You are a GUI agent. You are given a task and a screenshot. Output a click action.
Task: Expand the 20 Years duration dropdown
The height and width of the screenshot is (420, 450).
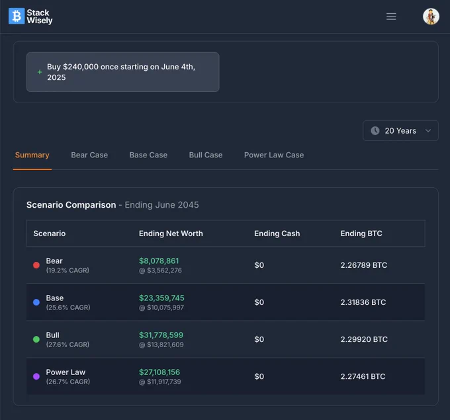[x=400, y=131]
